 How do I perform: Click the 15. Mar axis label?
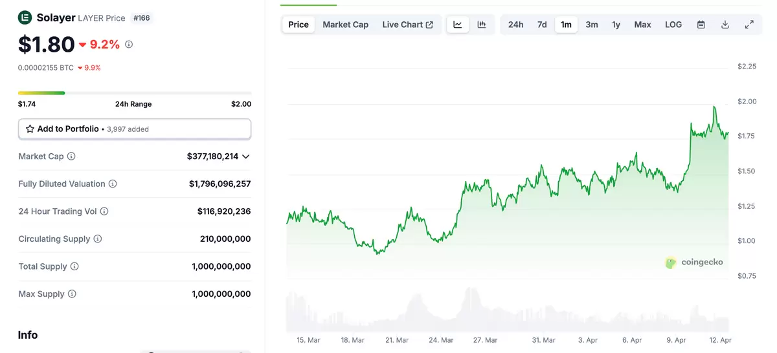(x=308, y=340)
